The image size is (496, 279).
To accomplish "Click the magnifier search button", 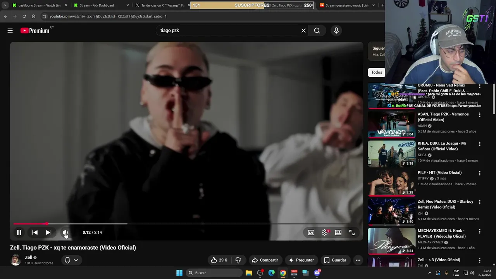I will [x=317, y=31].
